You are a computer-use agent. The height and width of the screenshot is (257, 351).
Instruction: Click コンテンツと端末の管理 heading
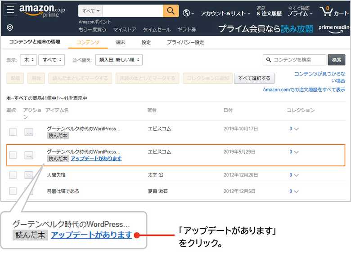tap(35, 42)
